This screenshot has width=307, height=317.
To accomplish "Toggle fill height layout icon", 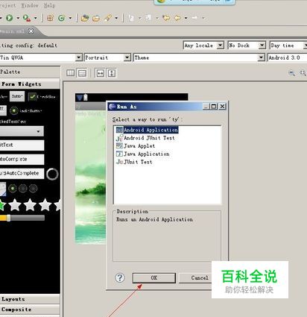I will click(x=112, y=73).
